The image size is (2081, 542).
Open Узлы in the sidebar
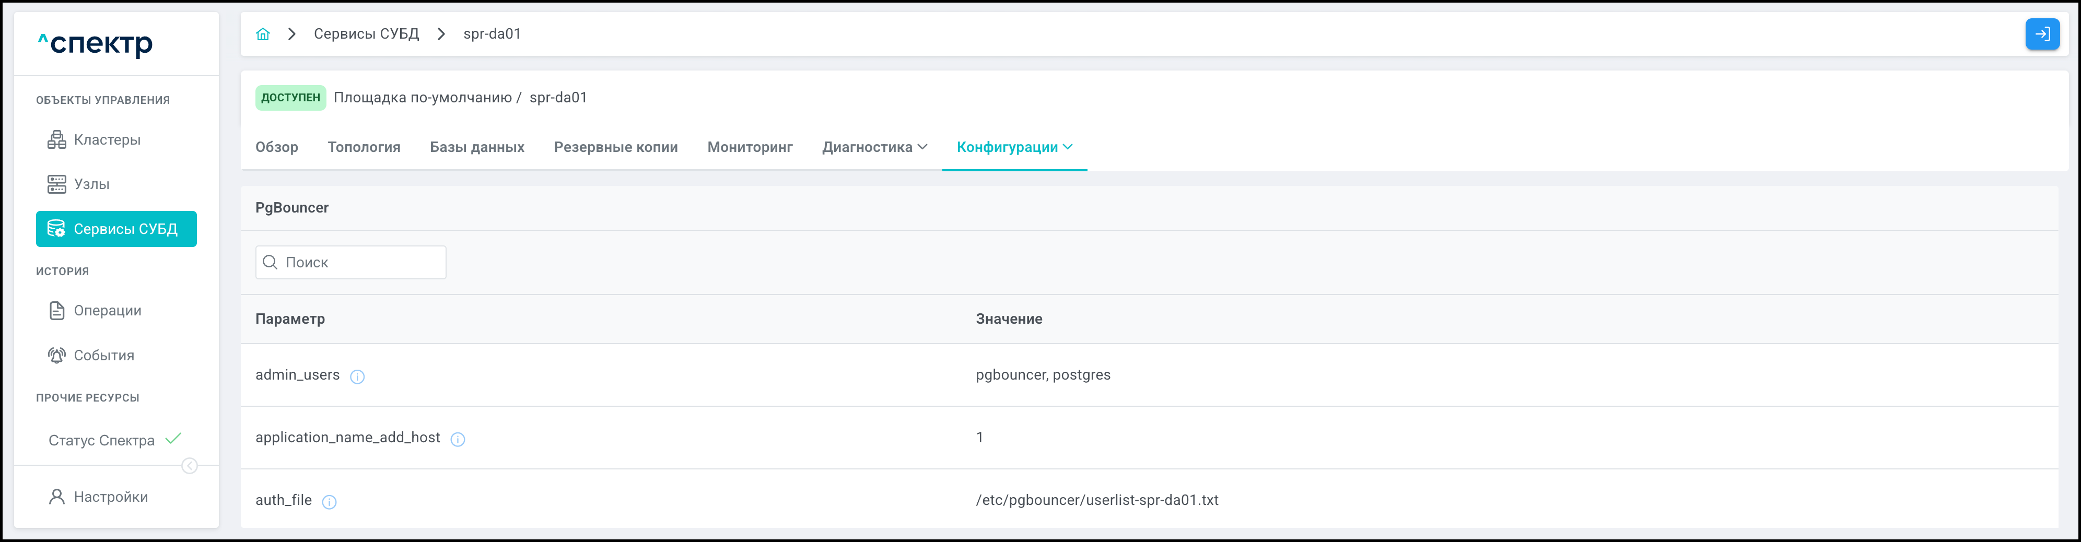[91, 184]
